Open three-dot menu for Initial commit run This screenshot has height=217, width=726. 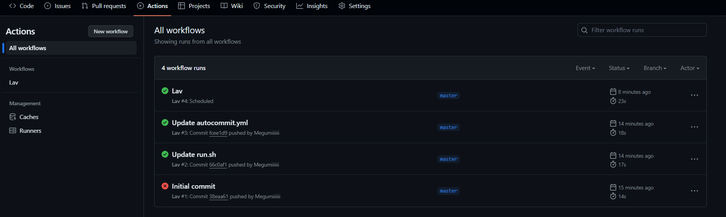click(694, 191)
